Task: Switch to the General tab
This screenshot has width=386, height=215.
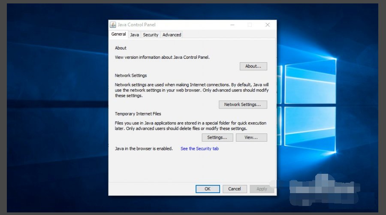Action: (118, 34)
